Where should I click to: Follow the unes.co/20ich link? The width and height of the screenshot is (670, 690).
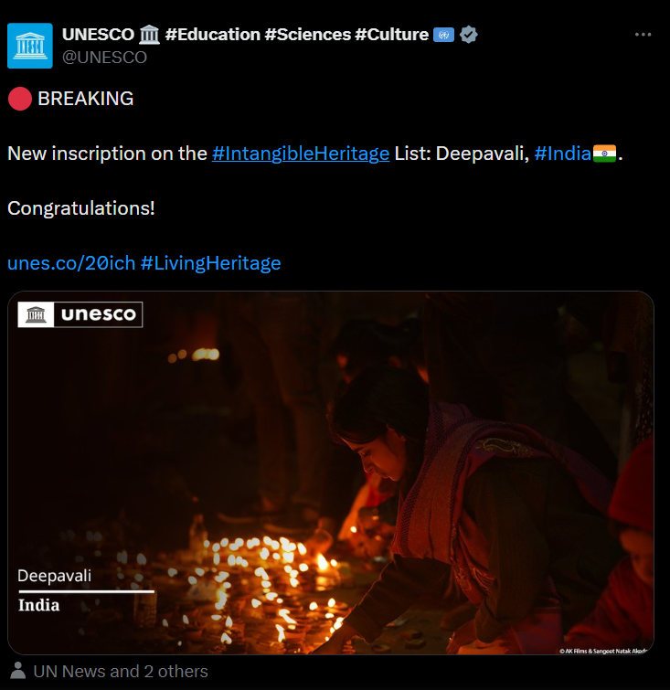(71, 263)
